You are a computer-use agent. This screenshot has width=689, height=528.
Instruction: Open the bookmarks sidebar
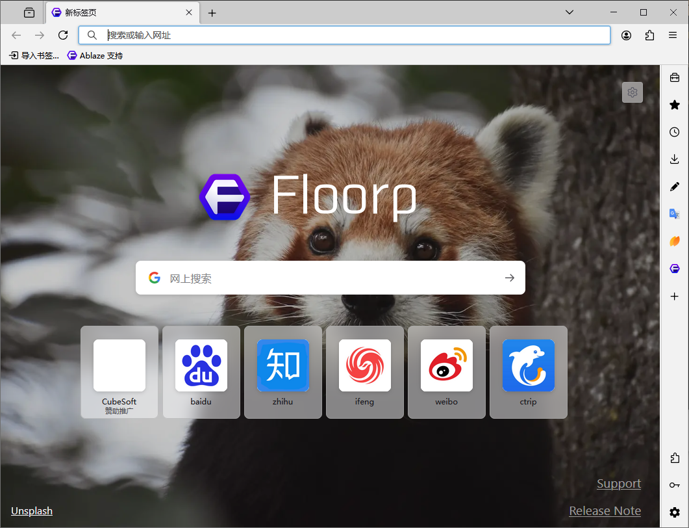pos(674,105)
